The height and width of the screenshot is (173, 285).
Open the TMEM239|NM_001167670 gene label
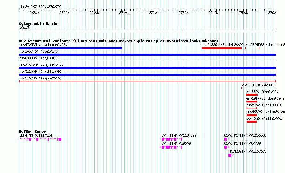click(248, 151)
